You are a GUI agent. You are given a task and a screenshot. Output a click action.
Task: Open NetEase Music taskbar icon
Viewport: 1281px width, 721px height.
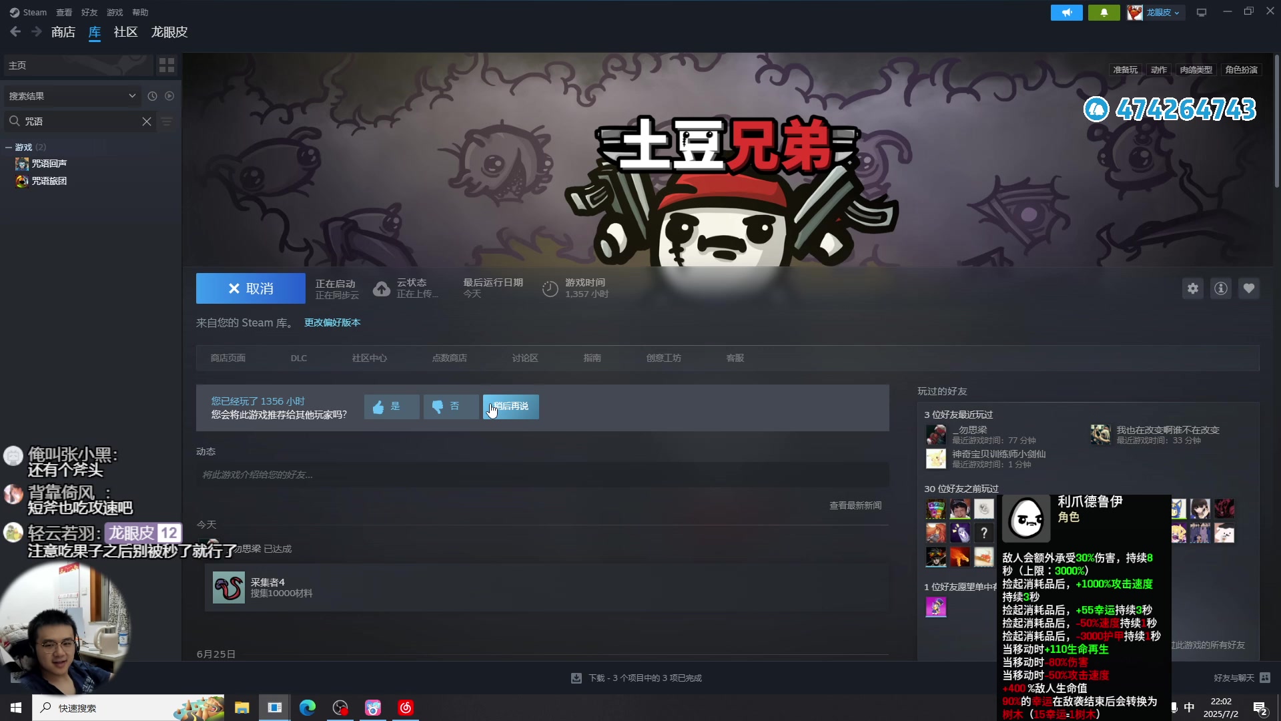tap(406, 708)
